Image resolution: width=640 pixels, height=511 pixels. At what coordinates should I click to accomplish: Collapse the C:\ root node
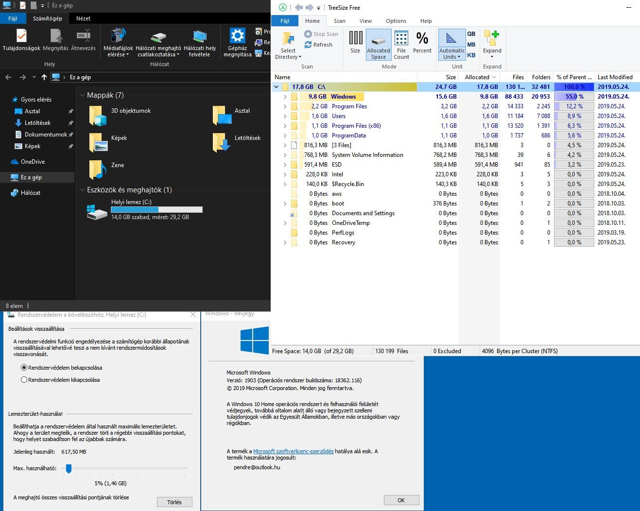[x=277, y=87]
